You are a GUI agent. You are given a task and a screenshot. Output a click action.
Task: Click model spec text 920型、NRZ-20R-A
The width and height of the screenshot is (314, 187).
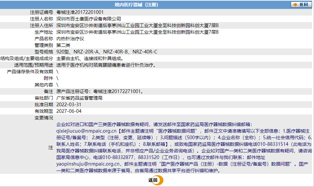[78, 52]
